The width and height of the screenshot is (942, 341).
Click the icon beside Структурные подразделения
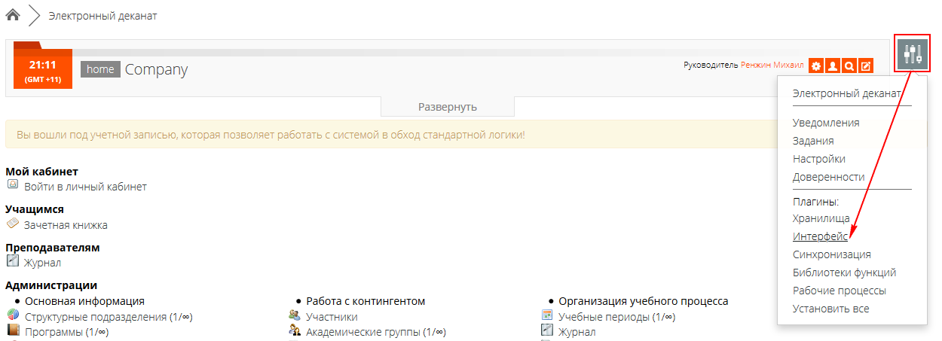tap(13, 316)
